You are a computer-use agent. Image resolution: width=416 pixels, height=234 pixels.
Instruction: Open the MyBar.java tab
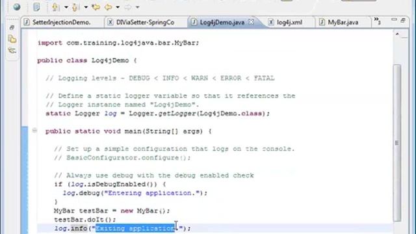[343, 22]
